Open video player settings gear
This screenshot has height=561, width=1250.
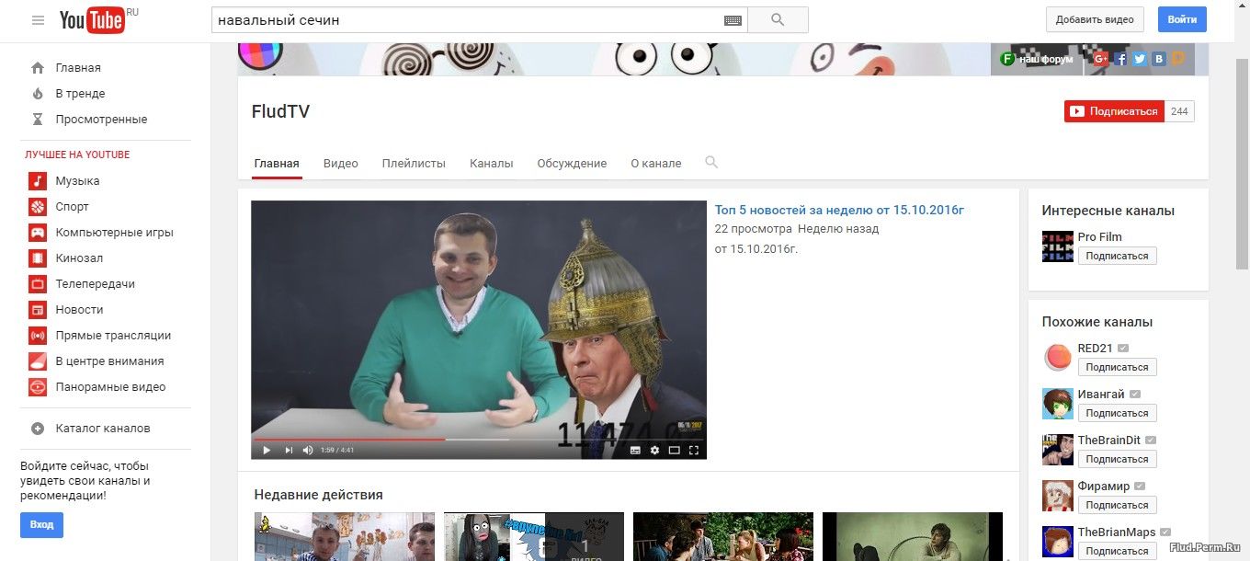pos(654,450)
